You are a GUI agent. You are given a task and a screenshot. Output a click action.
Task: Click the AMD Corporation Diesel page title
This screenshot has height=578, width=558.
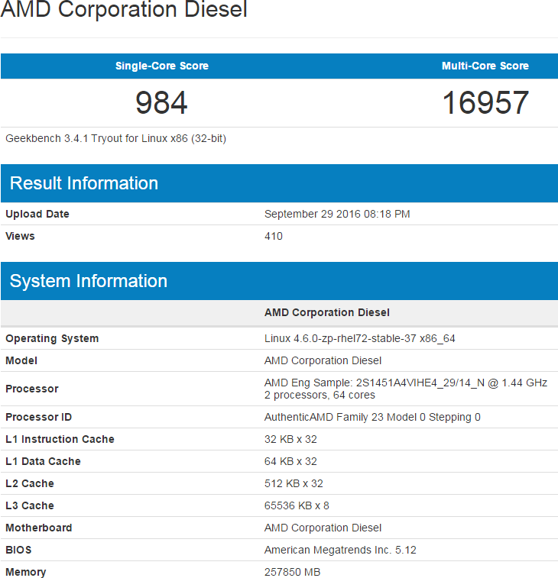[124, 11]
